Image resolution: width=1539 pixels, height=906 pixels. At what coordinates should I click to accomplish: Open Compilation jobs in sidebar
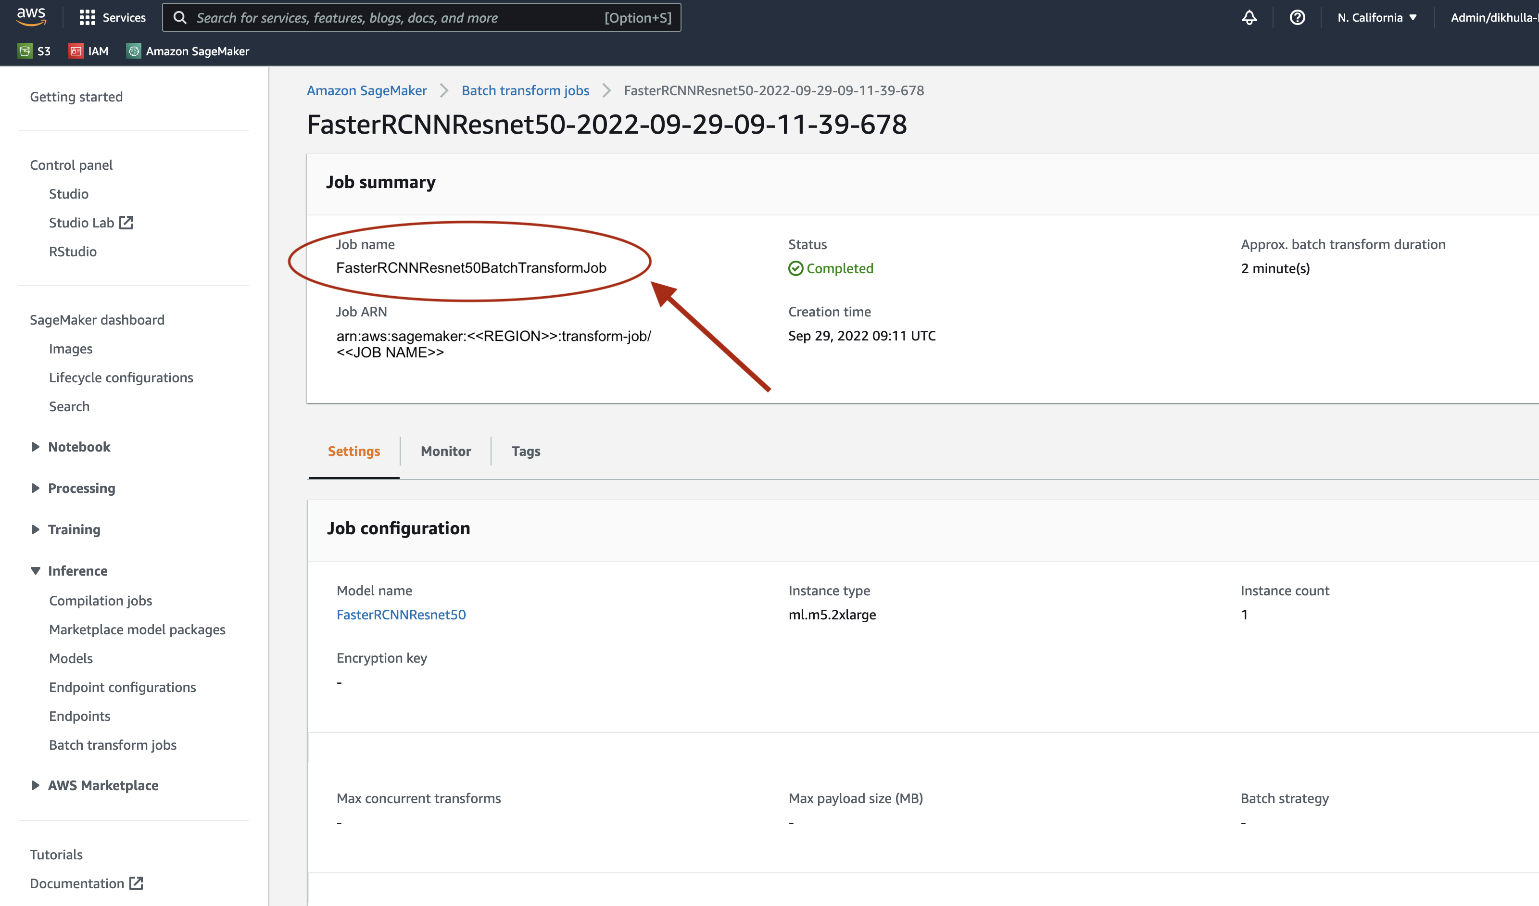101,601
